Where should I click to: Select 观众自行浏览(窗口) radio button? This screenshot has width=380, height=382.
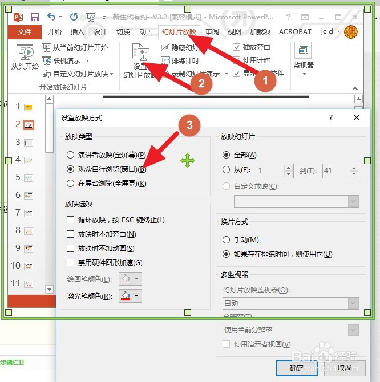pos(70,169)
